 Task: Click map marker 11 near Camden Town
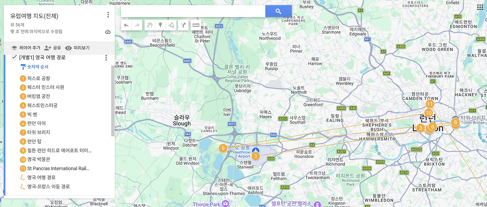point(430,104)
